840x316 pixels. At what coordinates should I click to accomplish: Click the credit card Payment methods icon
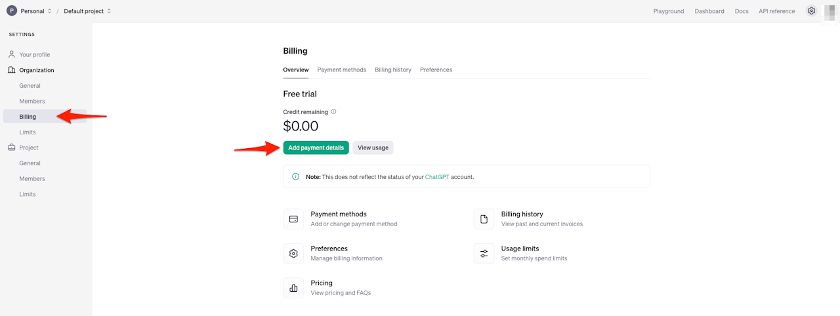coord(293,219)
